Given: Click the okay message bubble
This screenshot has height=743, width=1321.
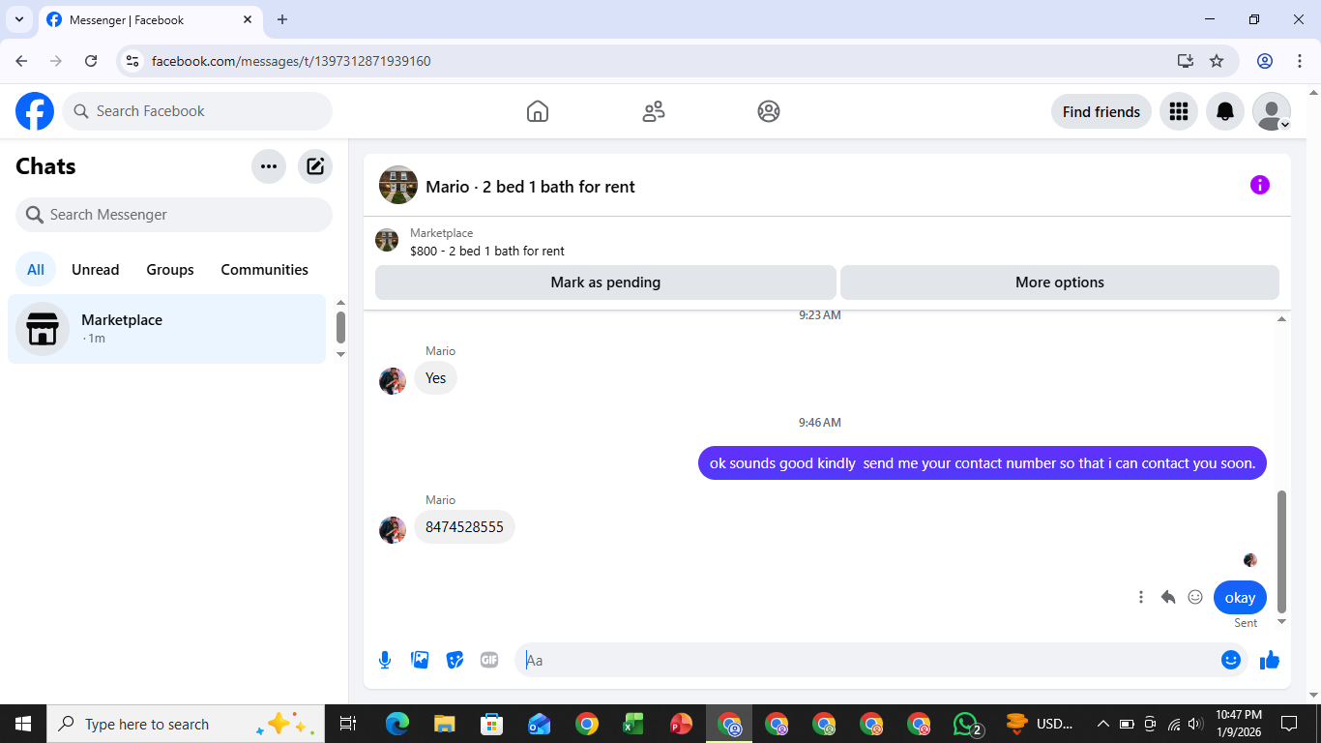Looking at the screenshot, I should pyautogui.click(x=1240, y=598).
